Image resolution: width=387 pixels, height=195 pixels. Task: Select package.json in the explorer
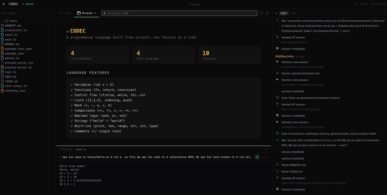coord(14,54)
